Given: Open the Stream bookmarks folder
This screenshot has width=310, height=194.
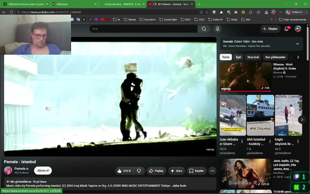Looking at the screenshot, I should [130, 19].
